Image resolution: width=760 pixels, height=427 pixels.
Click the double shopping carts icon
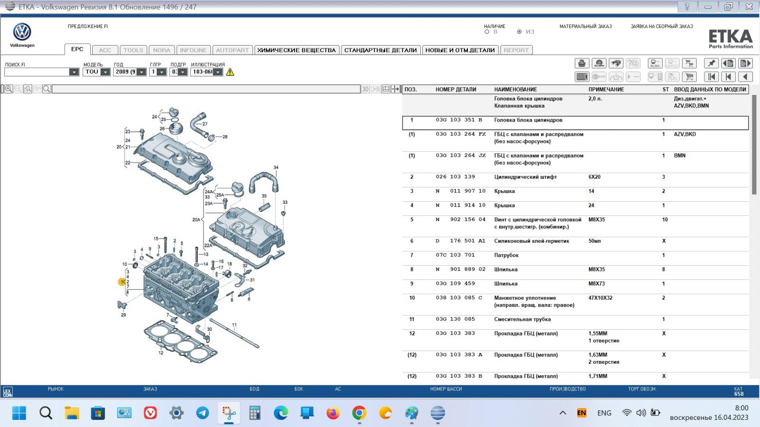point(689,63)
